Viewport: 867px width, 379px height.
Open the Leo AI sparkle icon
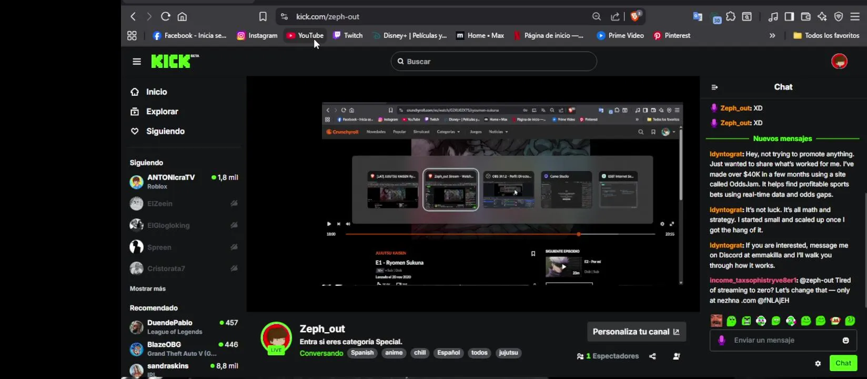coord(822,17)
